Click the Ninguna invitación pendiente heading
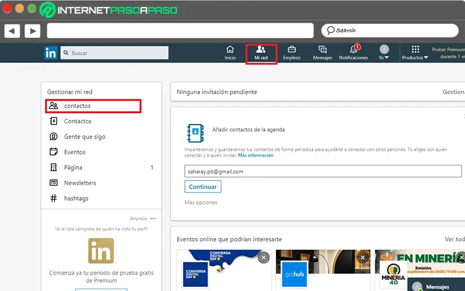465x291 pixels. pyautogui.click(x=217, y=92)
